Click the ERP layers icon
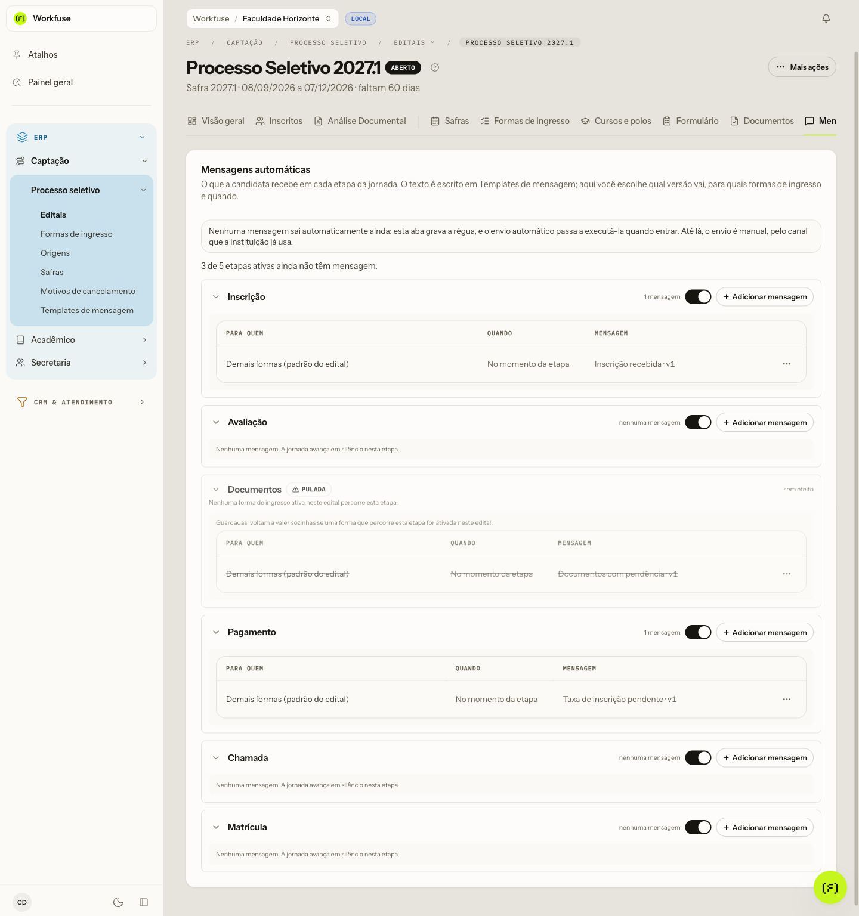859x916 pixels. tap(22, 137)
